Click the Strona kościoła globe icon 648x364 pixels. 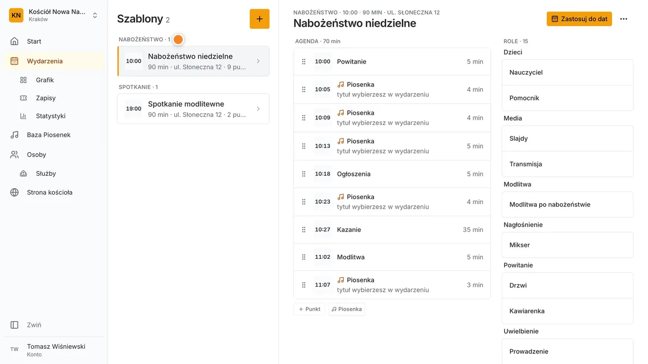[15, 193]
